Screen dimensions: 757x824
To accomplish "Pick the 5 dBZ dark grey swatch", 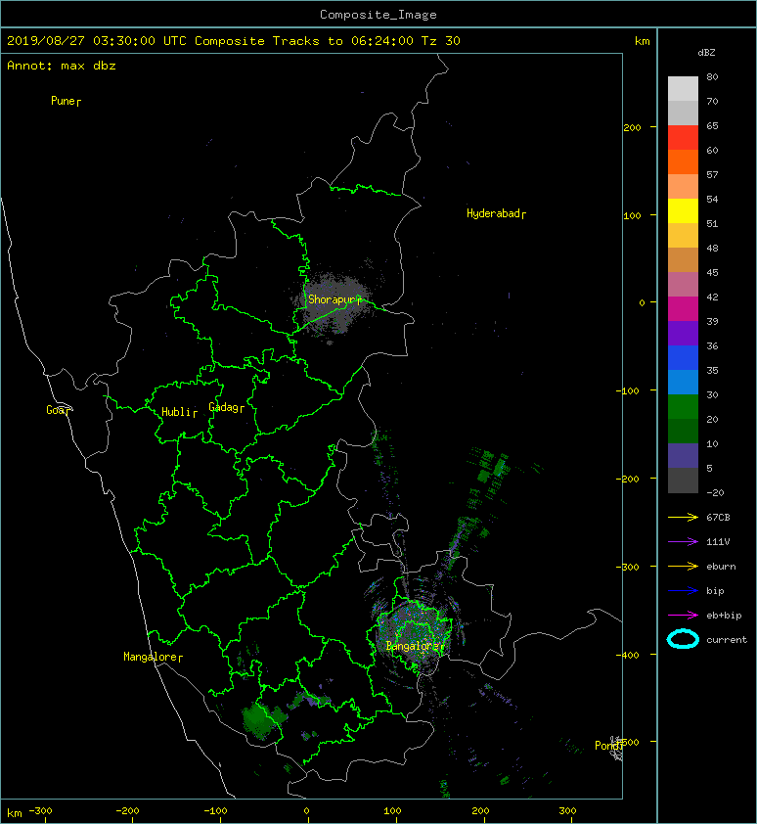I will coord(683,481).
